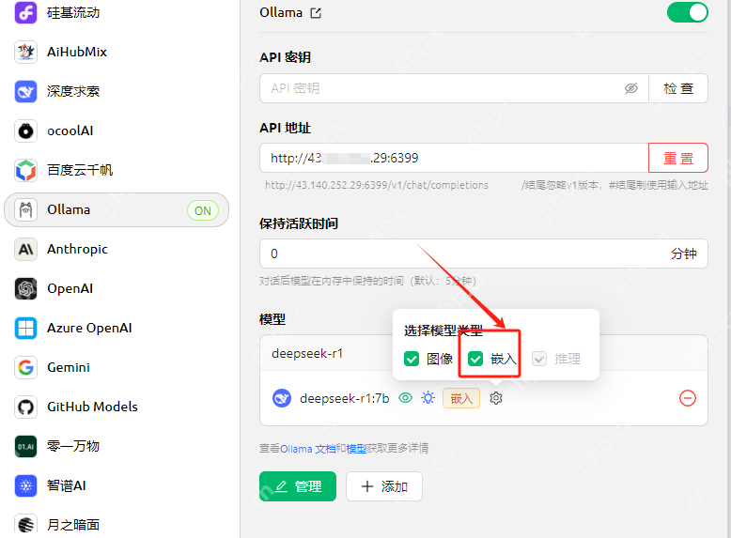
Task: Open the ocoolAI provider
Action: click(x=117, y=131)
